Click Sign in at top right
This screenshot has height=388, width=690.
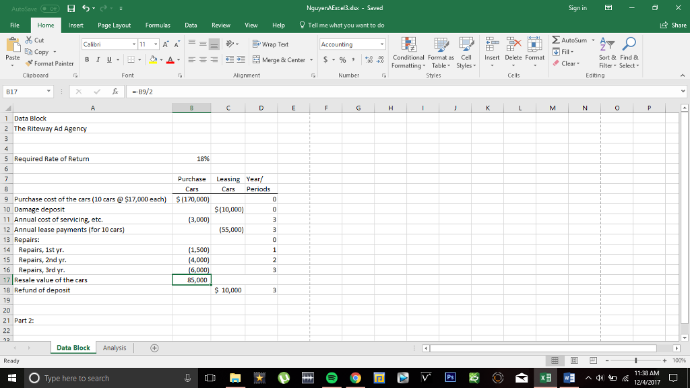[577, 8]
